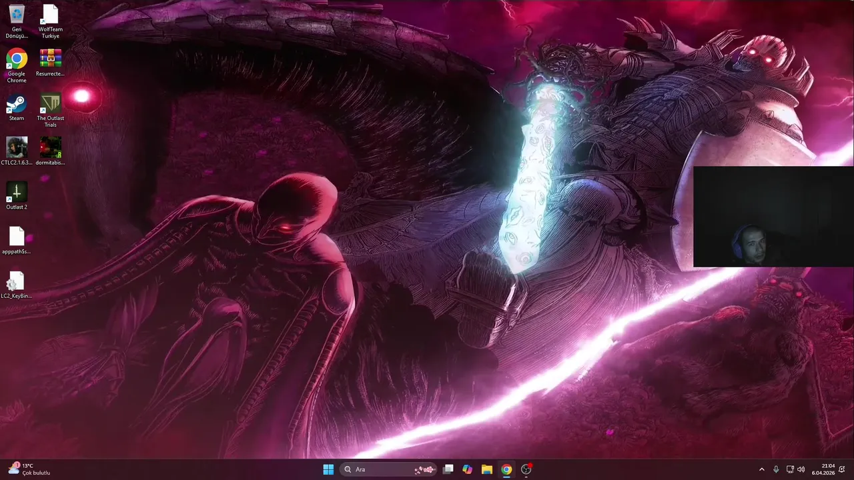Open the notification center bell icon

point(843,469)
